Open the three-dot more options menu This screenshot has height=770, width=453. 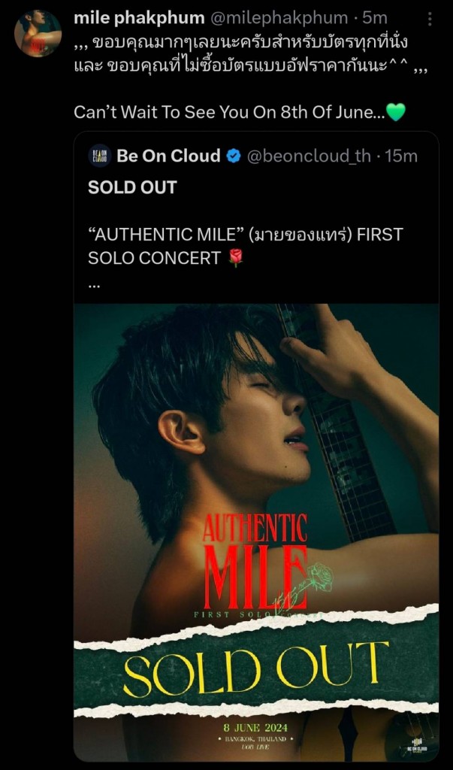(x=429, y=18)
